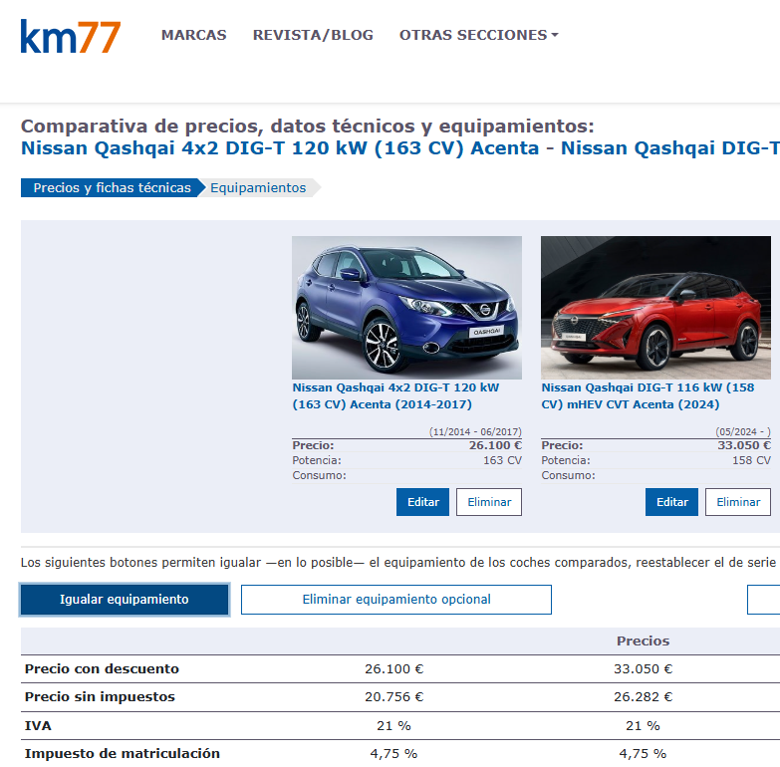Open the blue Qashqai 2014-2017 photo

click(x=406, y=308)
